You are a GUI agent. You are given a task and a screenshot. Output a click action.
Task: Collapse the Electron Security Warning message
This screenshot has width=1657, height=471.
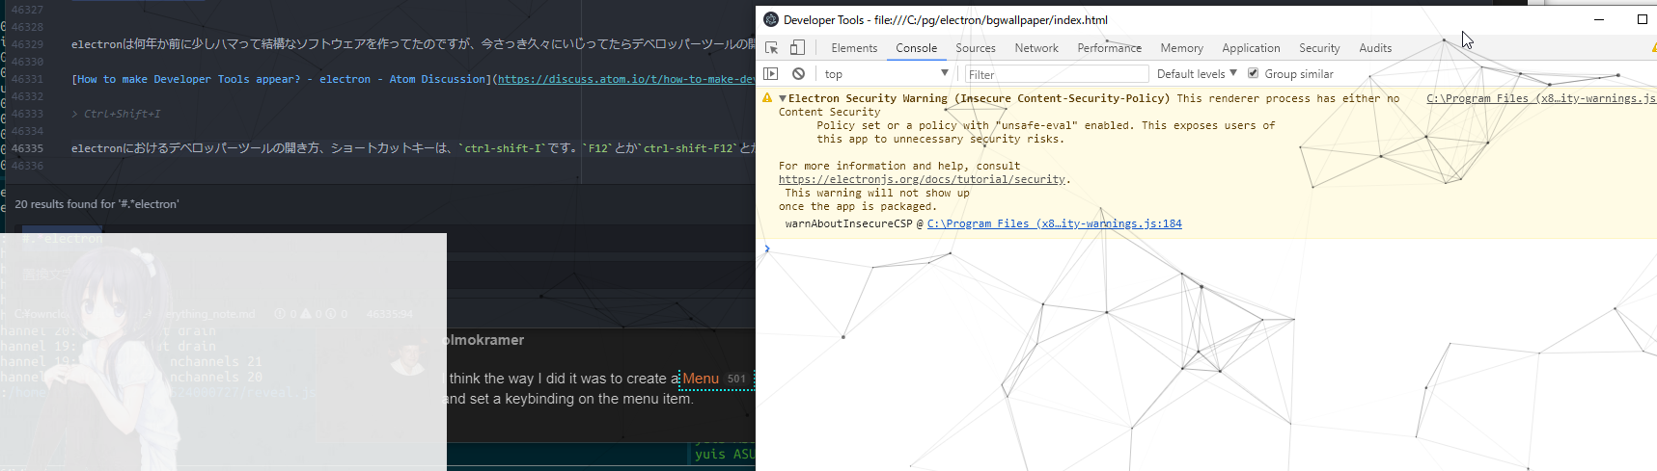pos(783,98)
